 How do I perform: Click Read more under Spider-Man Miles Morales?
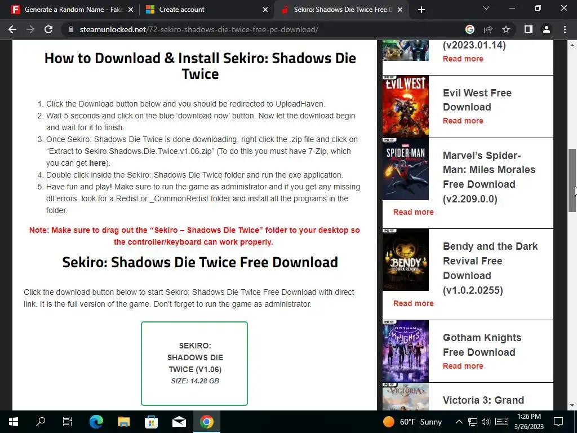tap(413, 212)
